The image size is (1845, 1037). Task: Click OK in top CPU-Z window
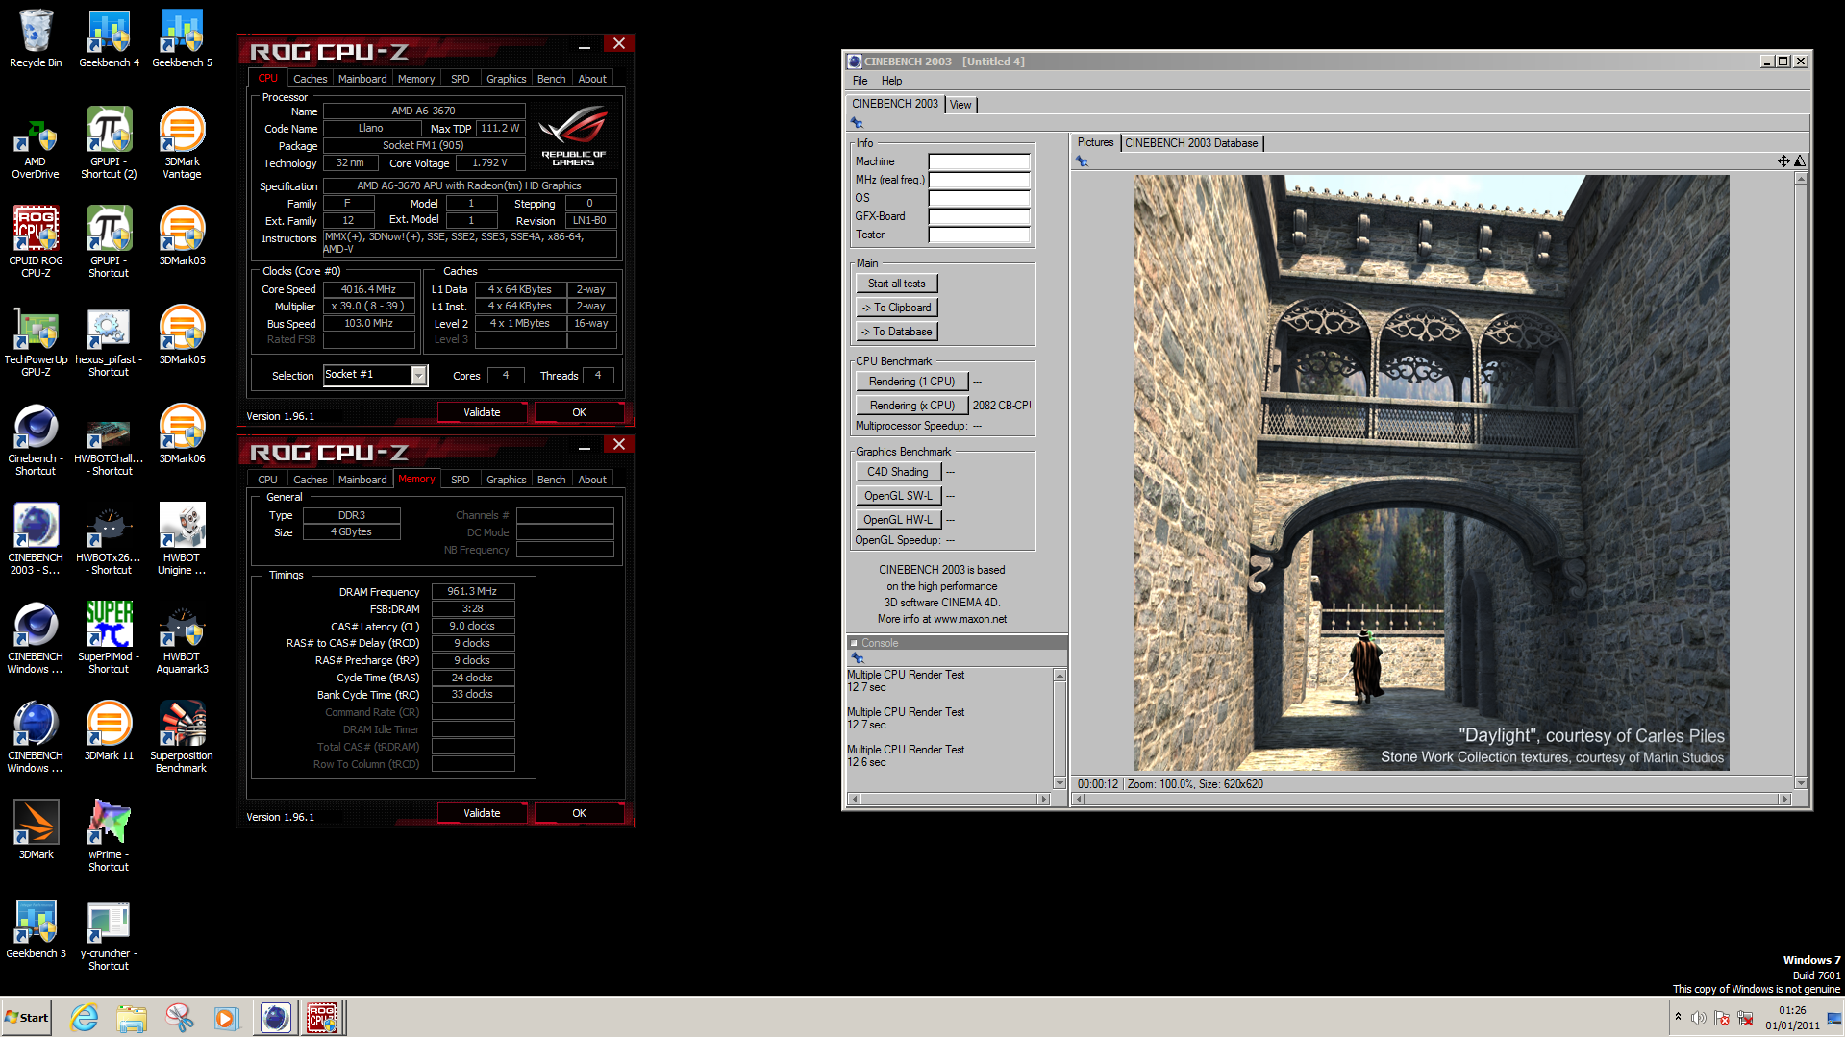[x=579, y=412]
